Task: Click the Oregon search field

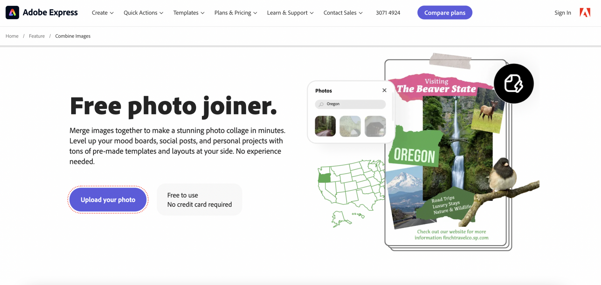Action: coord(350,104)
